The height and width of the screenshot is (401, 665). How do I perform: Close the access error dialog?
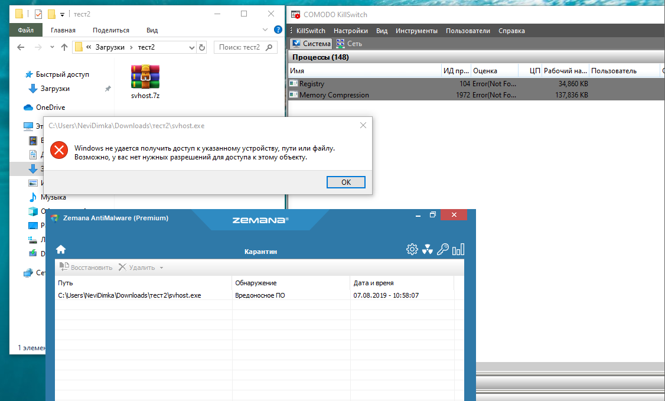[363, 125]
